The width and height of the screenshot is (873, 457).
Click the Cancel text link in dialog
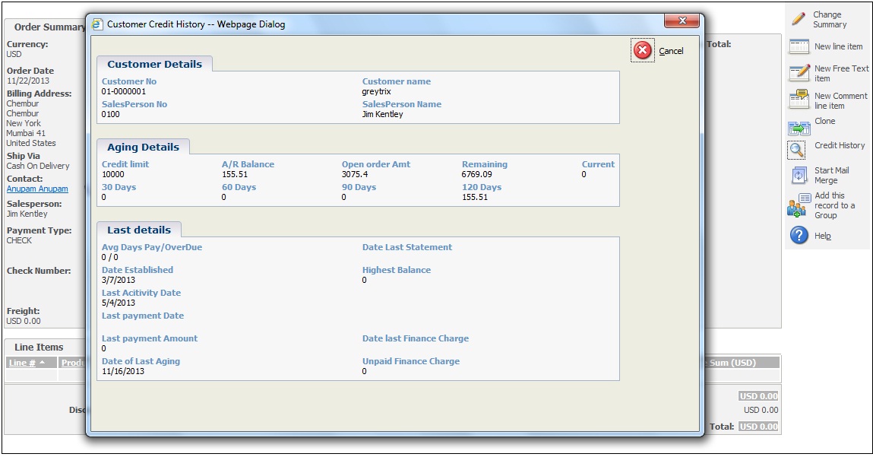(671, 51)
